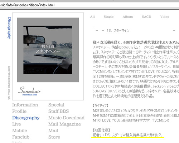Viewport: 179px width, 143px height.
Task: Open the All discography filter
Action: [92, 17]
